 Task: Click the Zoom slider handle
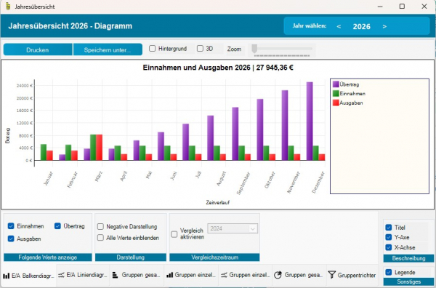[x=254, y=49]
